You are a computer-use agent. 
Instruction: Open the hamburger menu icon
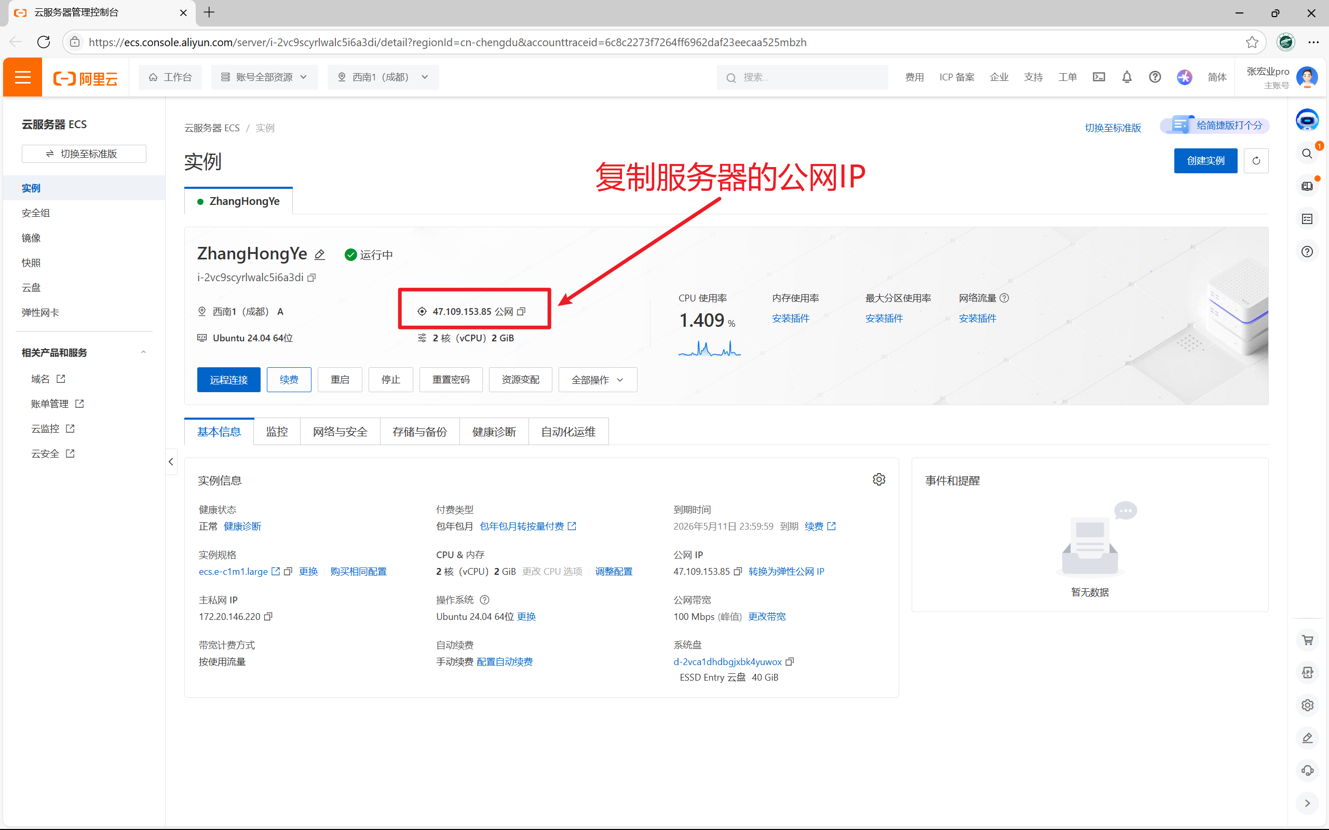[x=22, y=77]
